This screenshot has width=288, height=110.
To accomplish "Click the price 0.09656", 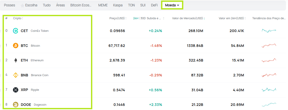I will click(117, 31).
